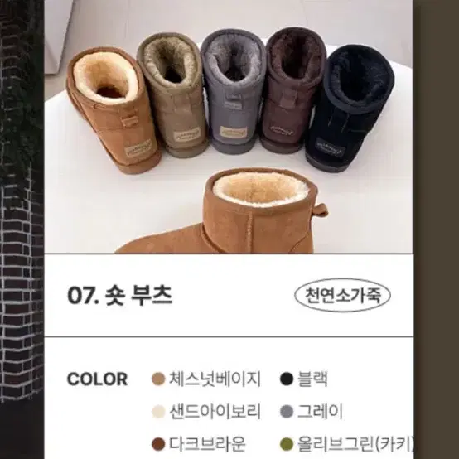459x459 pixels.
Task: Click the 그레이 color label
Action: pyautogui.click(x=320, y=412)
